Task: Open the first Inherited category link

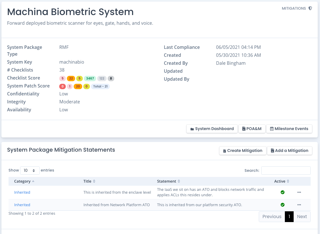Action: click(x=22, y=192)
